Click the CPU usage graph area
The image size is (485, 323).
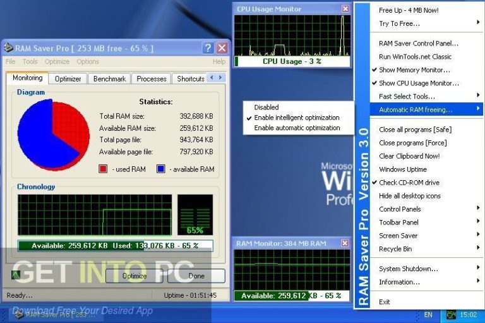pos(292,35)
